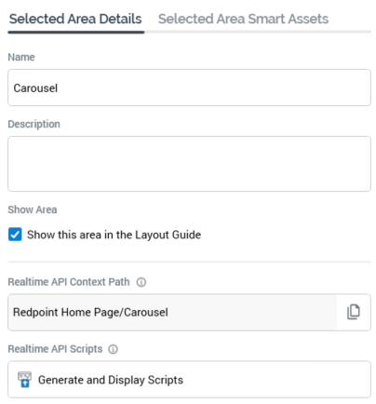
Task: Click the Realtime API Context Path label
Action: coord(69,282)
